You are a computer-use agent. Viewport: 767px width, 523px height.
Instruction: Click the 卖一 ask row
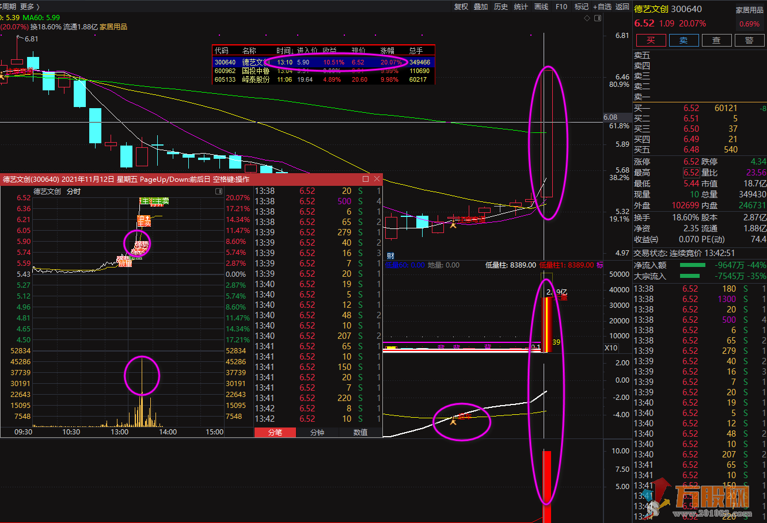[x=700, y=97]
